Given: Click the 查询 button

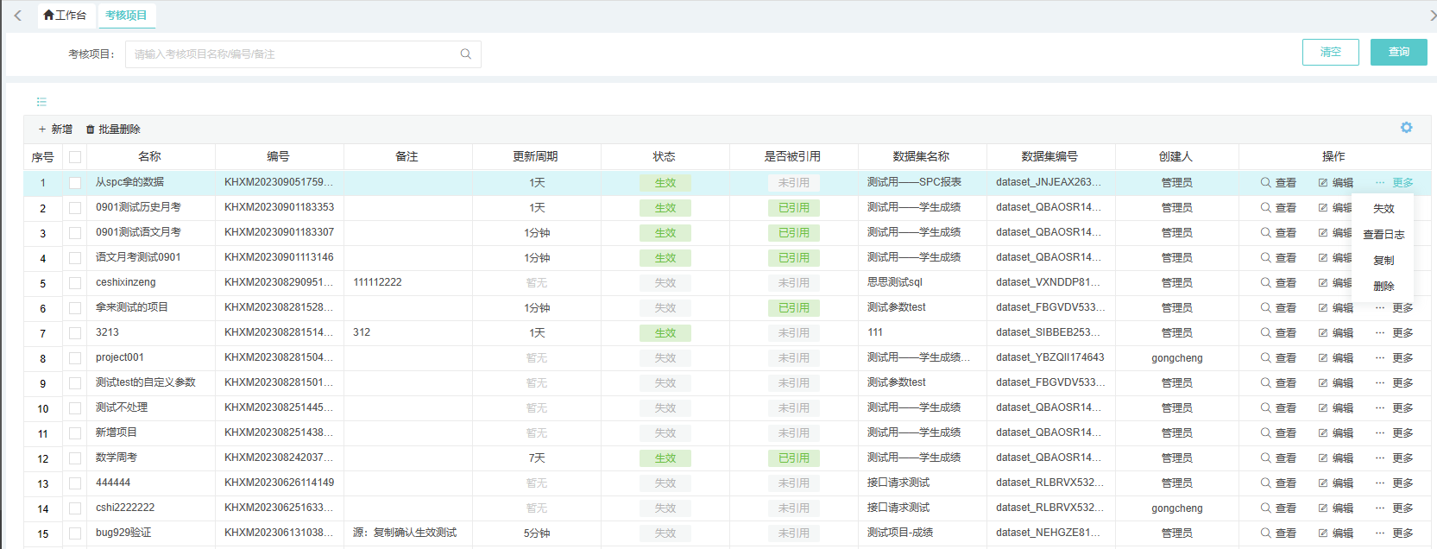Looking at the screenshot, I should point(1398,52).
